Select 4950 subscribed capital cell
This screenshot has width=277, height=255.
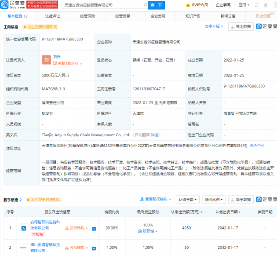[x=186, y=228]
